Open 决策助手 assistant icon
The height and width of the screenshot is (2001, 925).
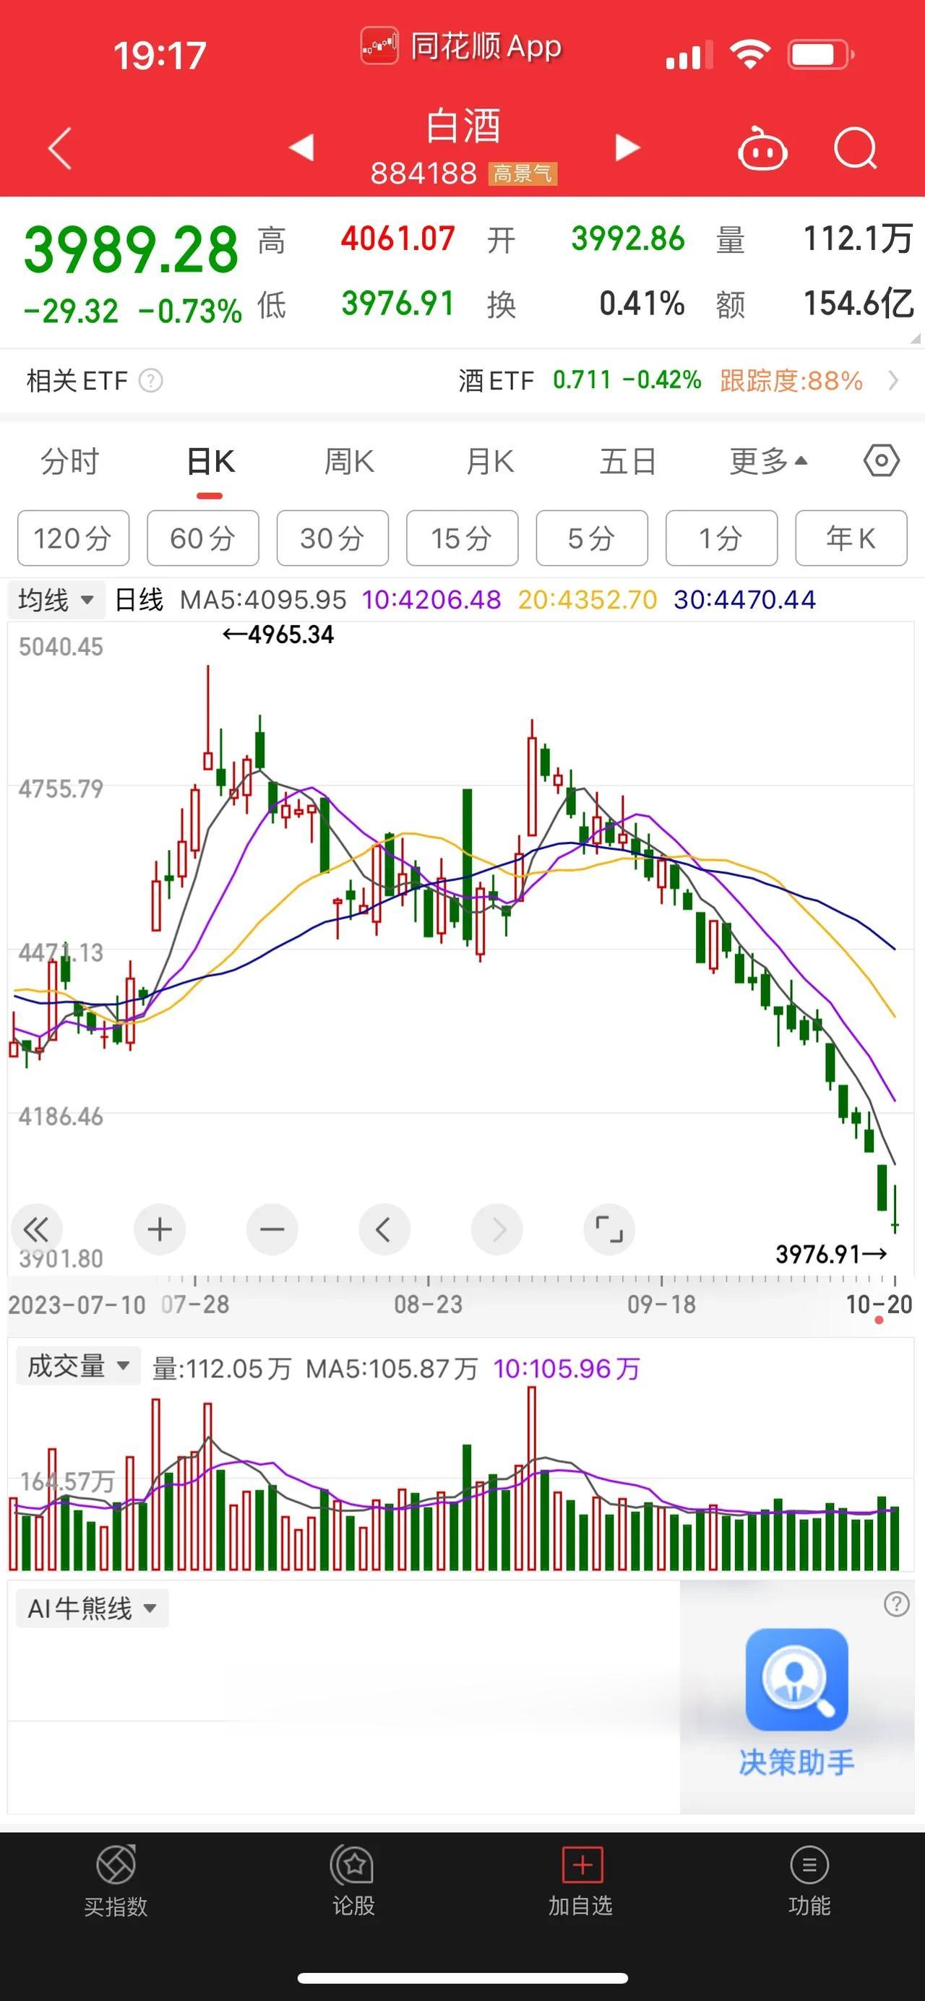tap(797, 1679)
